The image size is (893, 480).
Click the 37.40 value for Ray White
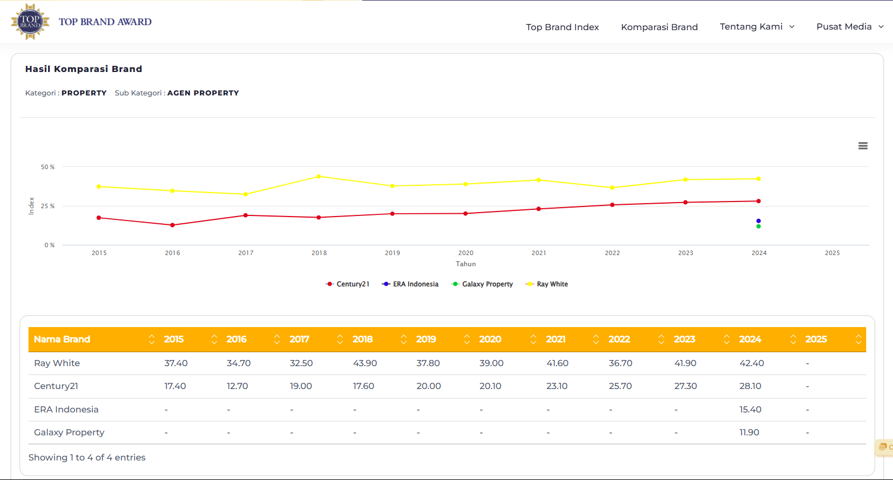(176, 363)
